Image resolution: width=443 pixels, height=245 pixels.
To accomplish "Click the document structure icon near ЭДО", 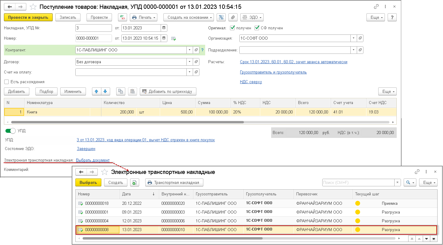I will point(221,17).
